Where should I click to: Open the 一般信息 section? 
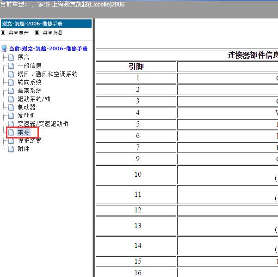(30, 66)
